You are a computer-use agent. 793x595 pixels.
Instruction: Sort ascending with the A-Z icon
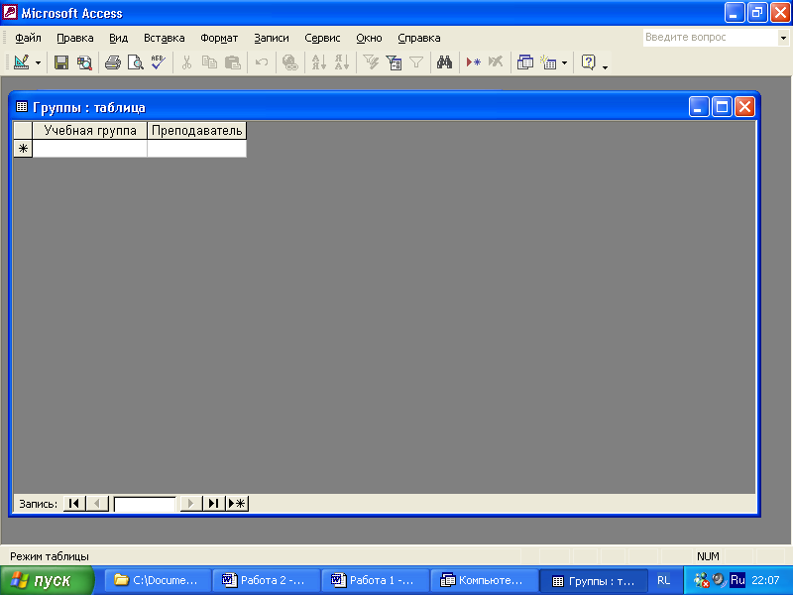coord(319,62)
